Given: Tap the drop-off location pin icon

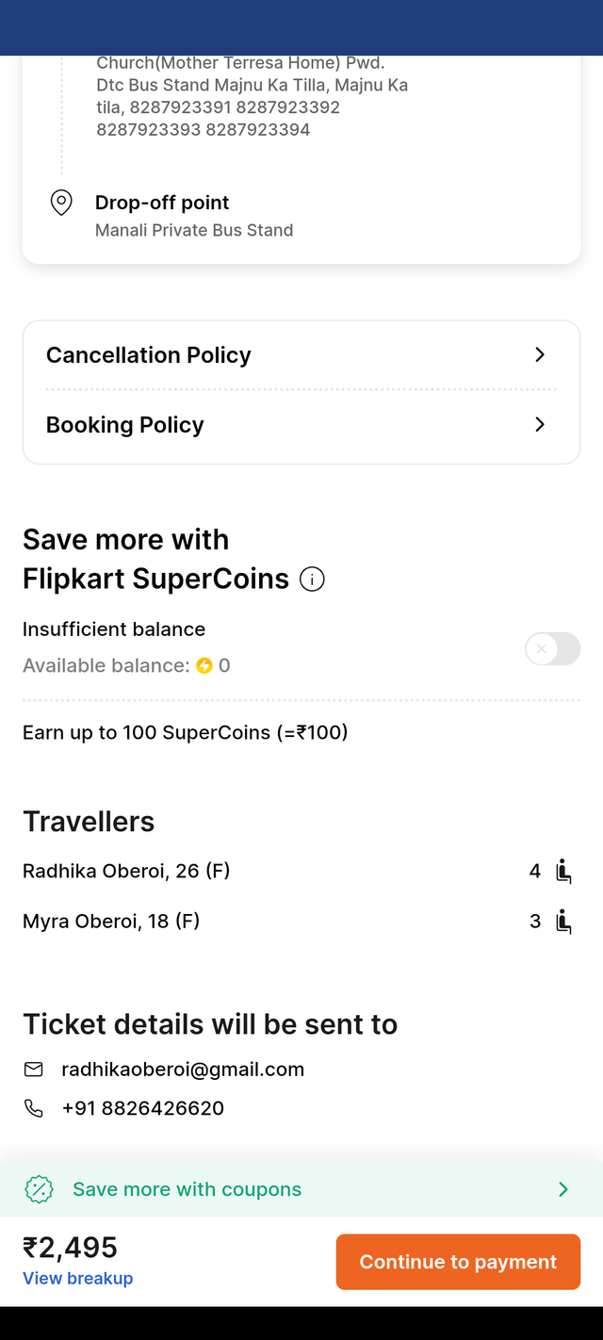Looking at the screenshot, I should coord(61,203).
